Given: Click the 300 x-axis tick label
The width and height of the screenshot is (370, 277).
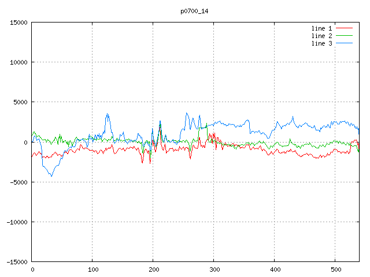Looking at the screenshot, I should [214, 269].
